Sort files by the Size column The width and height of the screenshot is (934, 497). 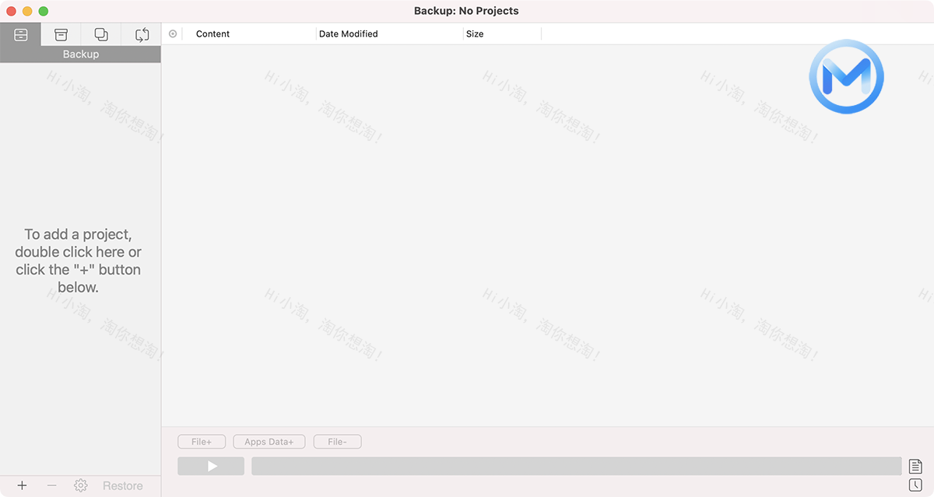[x=475, y=33]
